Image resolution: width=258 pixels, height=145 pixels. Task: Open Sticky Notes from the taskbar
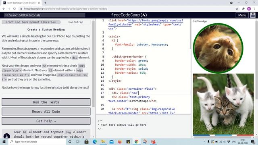(x=128, y=141)
